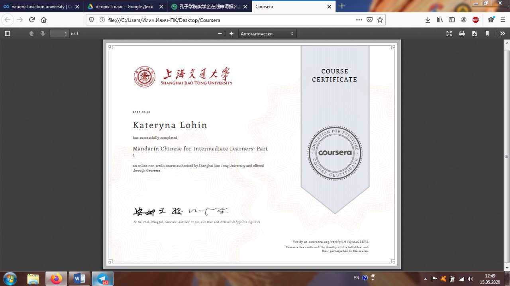Zoom in the PDF document
This screenshot has width=510, height=286.
pos(231,34)
